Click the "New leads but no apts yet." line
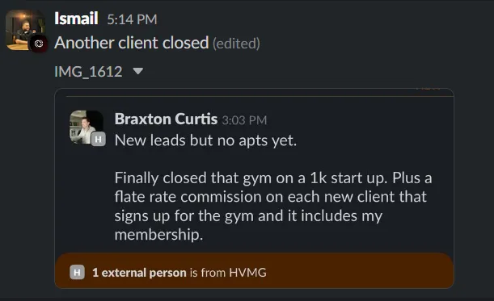Image resolution: width=494 pixels, height=301 pixels. coord(205,140)
